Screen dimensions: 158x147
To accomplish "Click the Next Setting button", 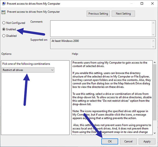I will tap(123, 14).
